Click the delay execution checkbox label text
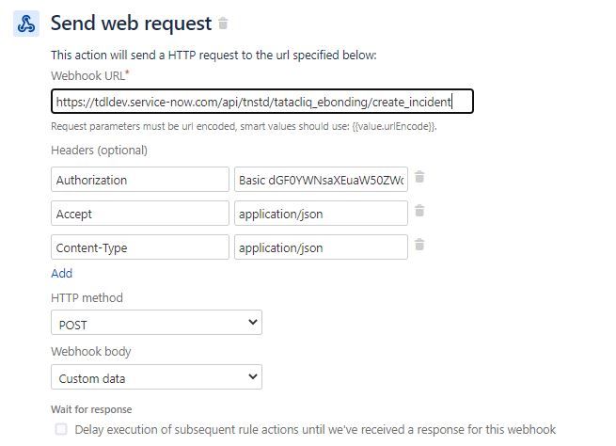The width and height of the screenshot is (616, 446). (315, 429)
